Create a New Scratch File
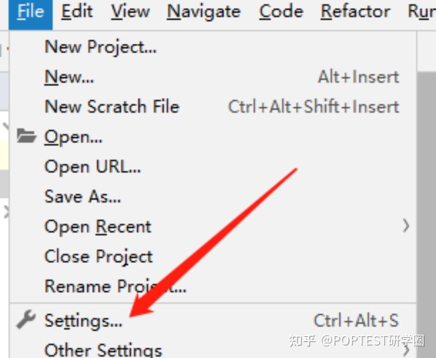Screen dimensions: 436x358 pos(112,107)
